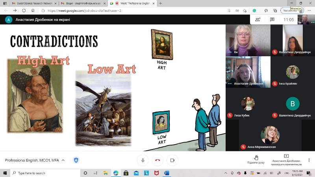The height and width of the screenshot is (177, 315).
Task: Click the battery tray icon
Action: click(258, 173)
